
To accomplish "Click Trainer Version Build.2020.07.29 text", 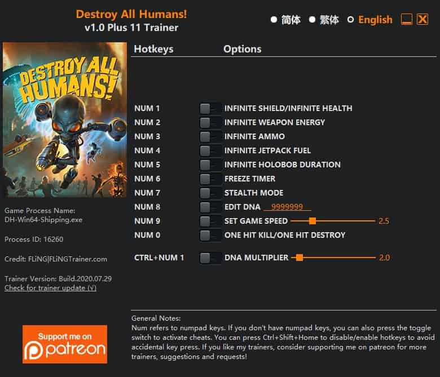I will (x=58, y=279).
